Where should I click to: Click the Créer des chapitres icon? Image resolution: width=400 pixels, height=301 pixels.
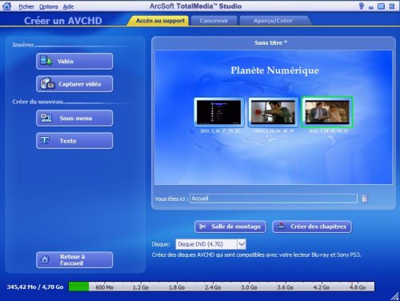[x=281, y=227]
